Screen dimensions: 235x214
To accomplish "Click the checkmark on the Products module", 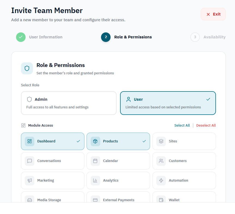I will 144,141.
